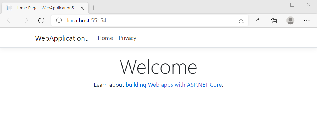Refresh the current page
The width and height of the screenshot is (317, 122).
tap(41, 20)
